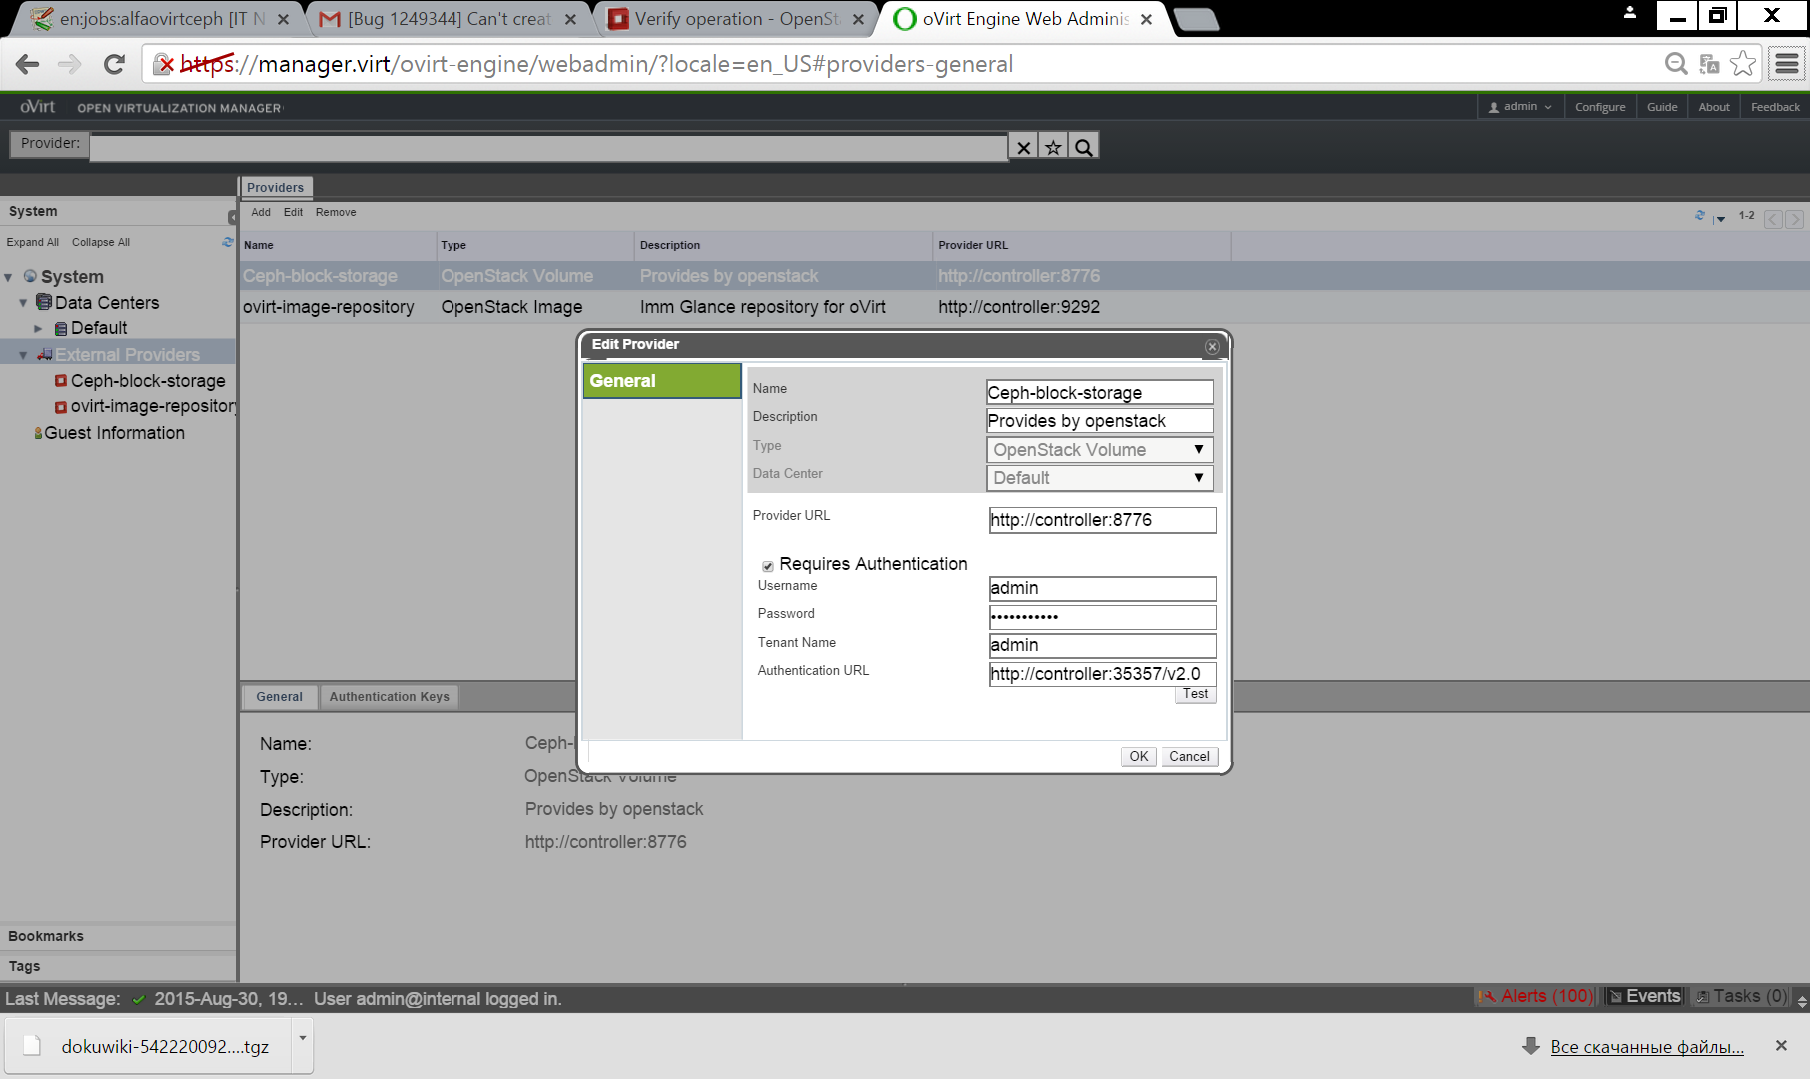Collapse the Data Centers node
Screen dimensions: 1810x1079
[x=23, y=303]
